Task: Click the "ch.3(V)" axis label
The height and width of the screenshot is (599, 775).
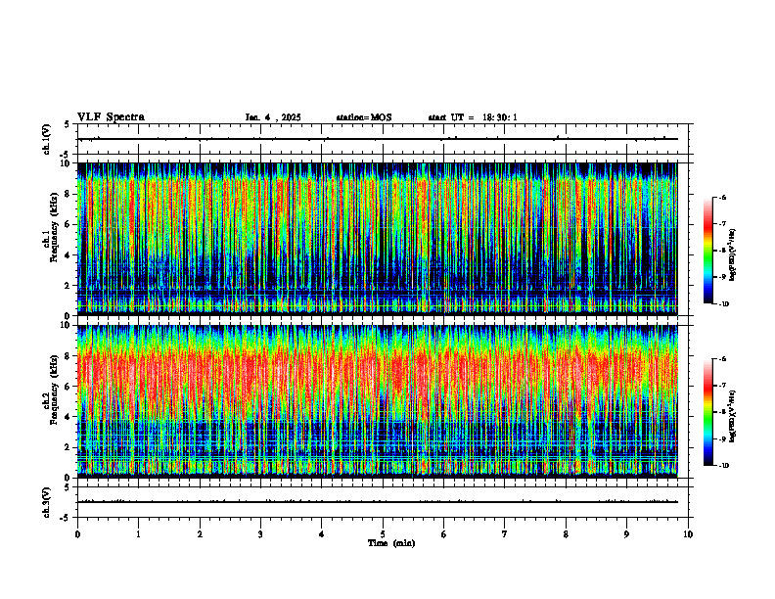Action: pos(47,502)
